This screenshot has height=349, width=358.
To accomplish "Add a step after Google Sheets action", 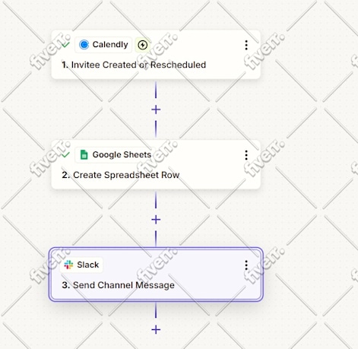I will pos(156,220).
